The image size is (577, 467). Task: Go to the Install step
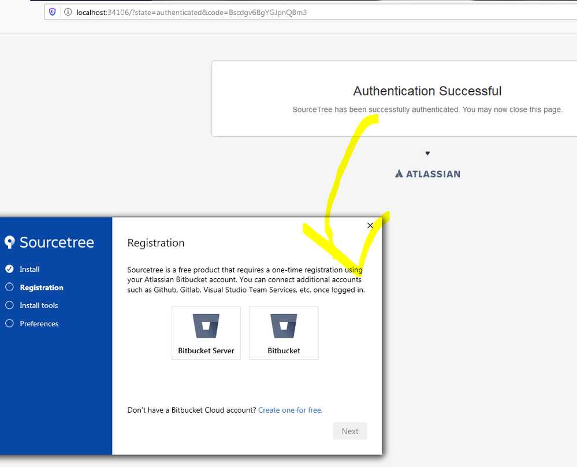[29, 269]
